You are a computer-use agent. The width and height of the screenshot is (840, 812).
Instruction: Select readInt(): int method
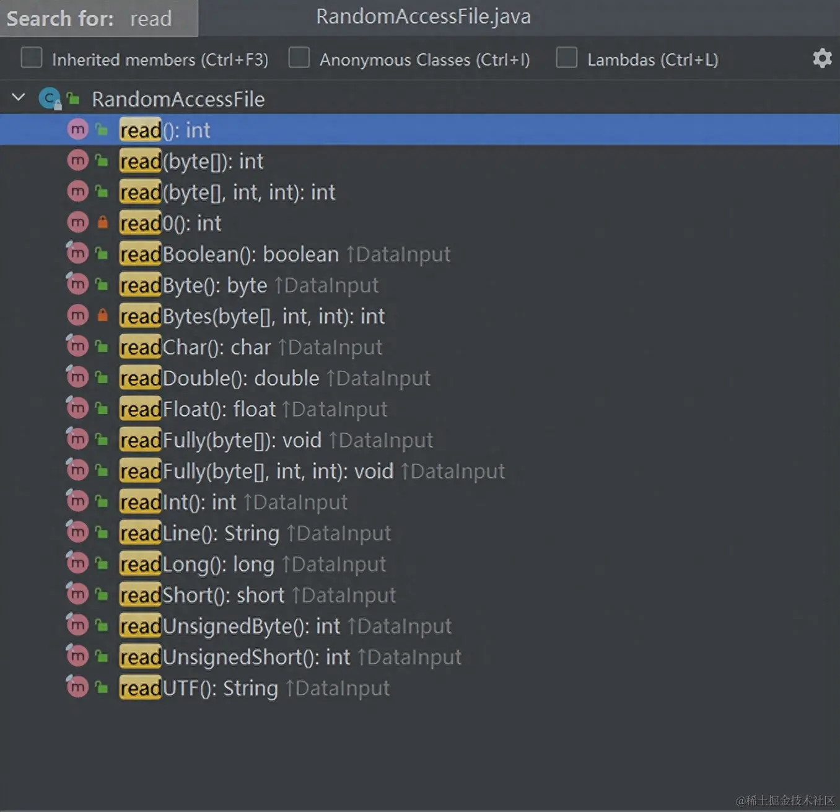pyautogui.click(x=178, y=502)
